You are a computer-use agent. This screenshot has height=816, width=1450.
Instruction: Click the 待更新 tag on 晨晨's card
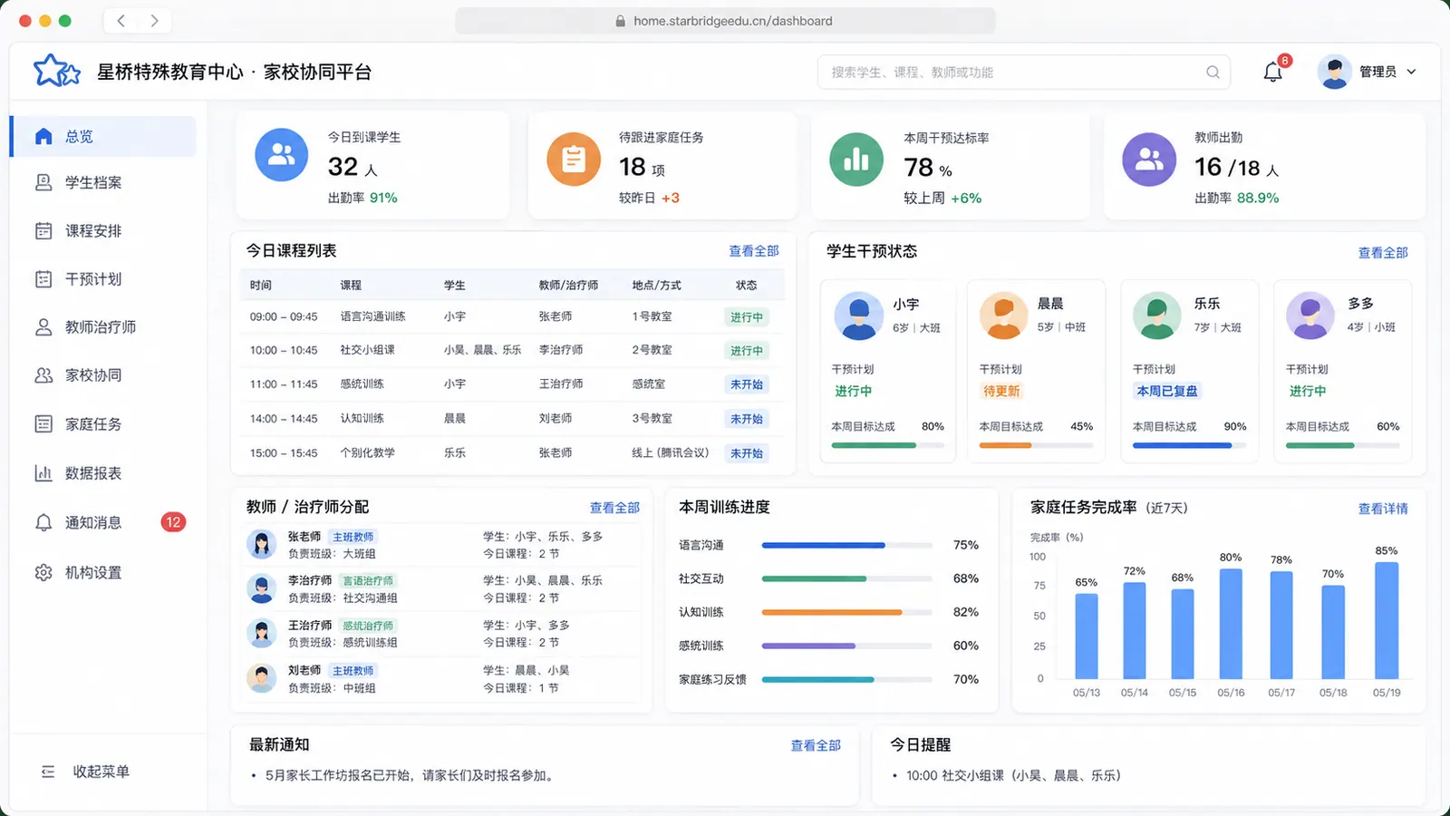click(x=1001, y=391)
